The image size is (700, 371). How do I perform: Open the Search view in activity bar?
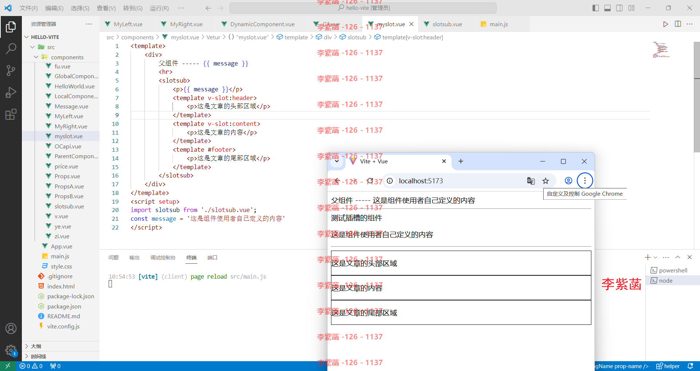click(11, 48)
